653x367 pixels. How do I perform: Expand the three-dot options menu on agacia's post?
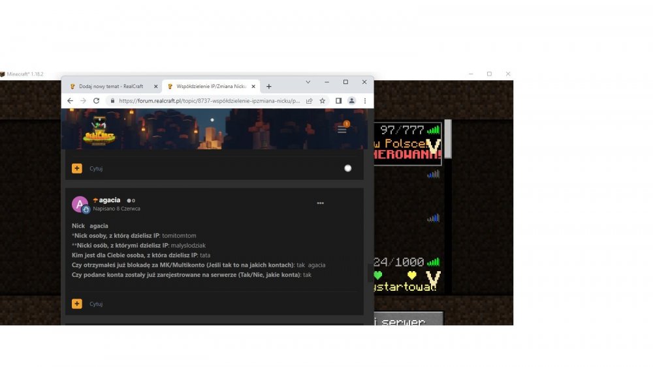(x=320, y=203)
